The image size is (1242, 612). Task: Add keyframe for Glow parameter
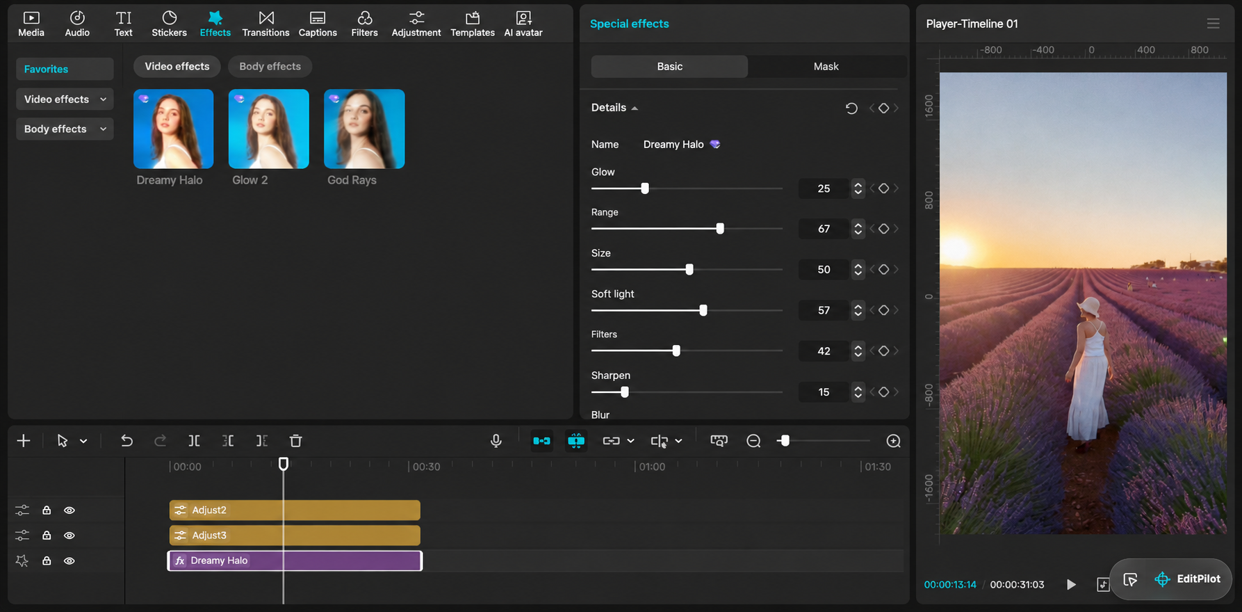coord(883,188)
